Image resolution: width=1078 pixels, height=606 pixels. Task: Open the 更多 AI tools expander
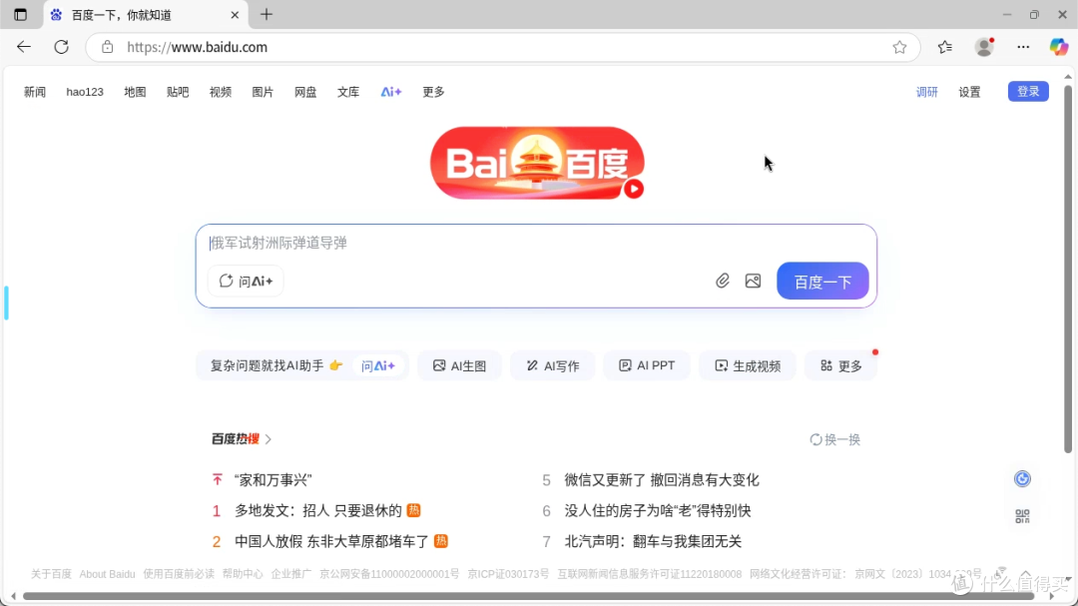[840, 365]
